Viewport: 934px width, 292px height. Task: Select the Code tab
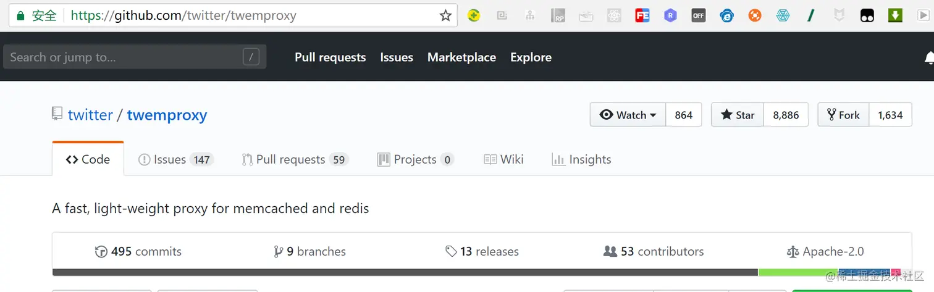[88, 159]
